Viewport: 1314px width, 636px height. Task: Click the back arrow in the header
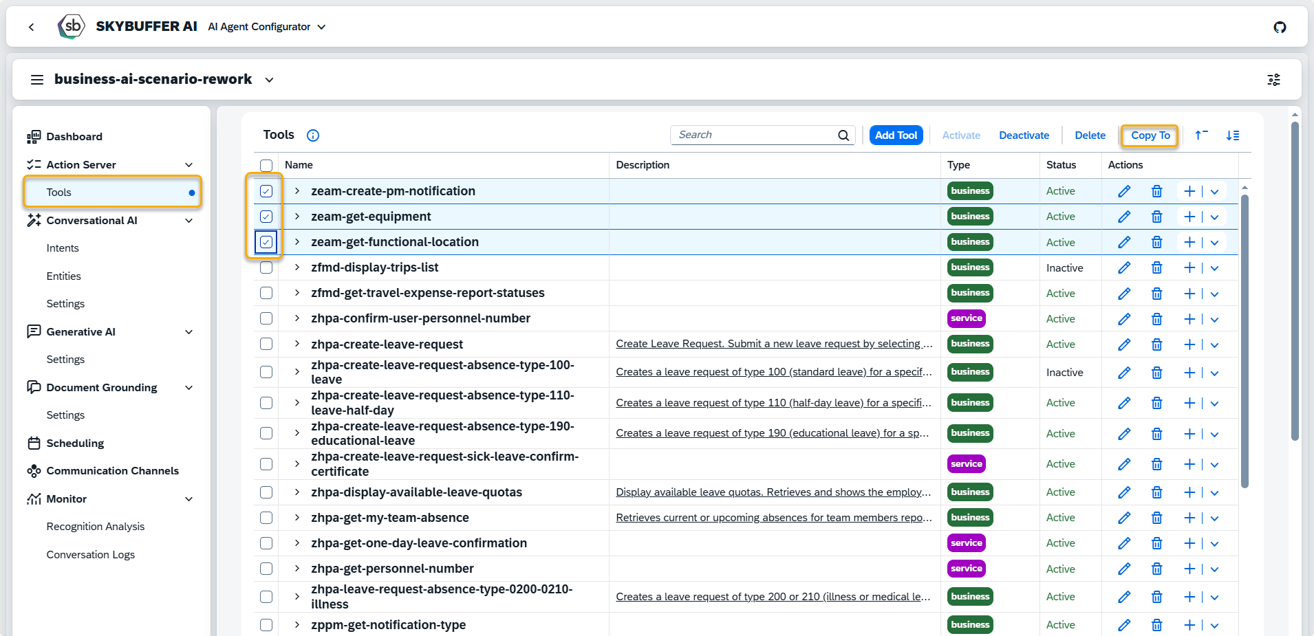[32, 27]
